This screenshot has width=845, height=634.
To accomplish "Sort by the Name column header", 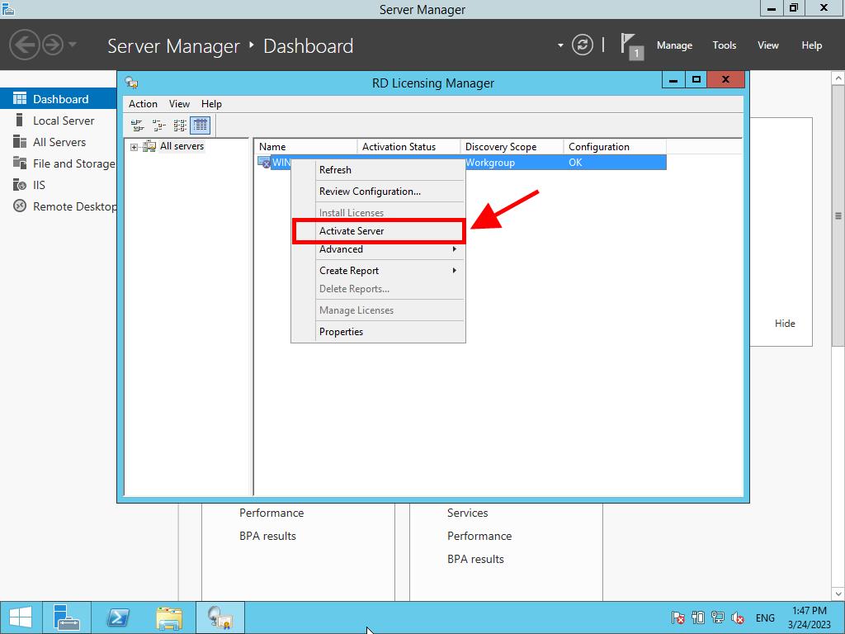I will point(305,147).
